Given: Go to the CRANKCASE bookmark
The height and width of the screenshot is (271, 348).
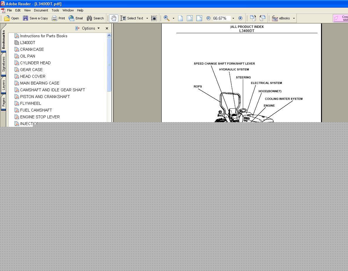Looking at the screenshot, I should pos(32,49).
